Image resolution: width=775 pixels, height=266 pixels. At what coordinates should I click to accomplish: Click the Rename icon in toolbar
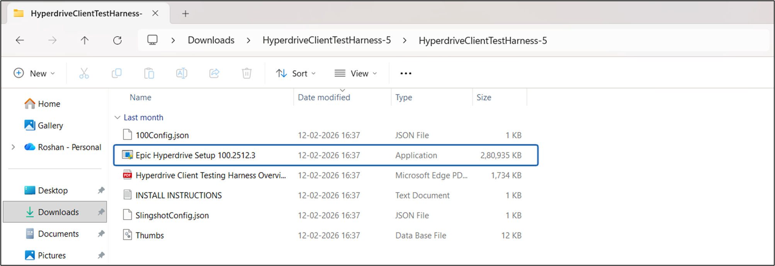pos(182,73)
